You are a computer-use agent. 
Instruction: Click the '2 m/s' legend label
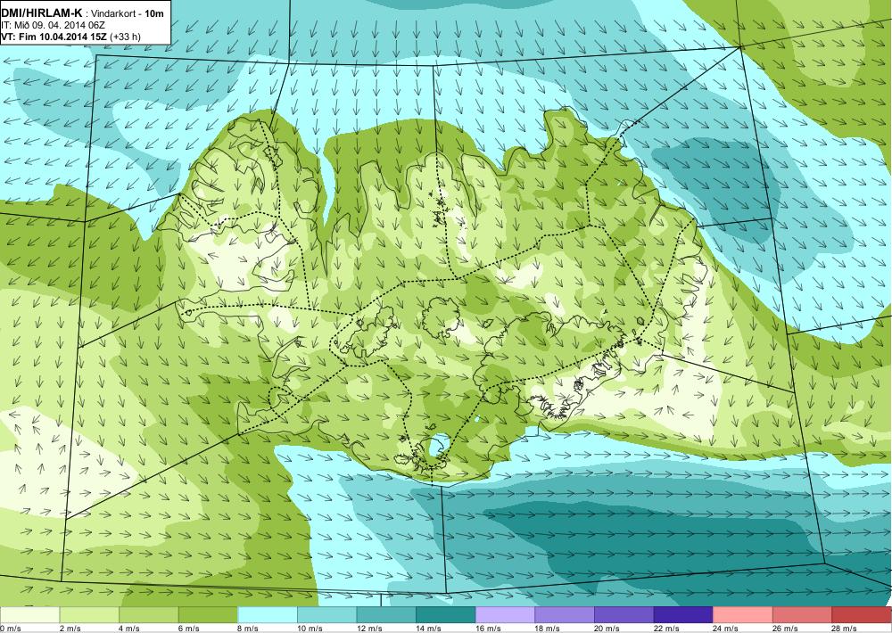[70, 629]
